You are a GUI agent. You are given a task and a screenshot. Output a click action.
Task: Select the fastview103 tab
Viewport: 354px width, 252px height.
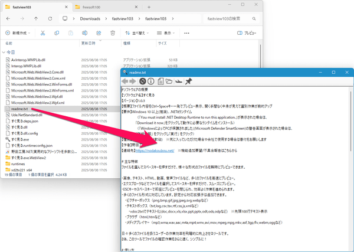pyautogui.click(x=36, y=7)
